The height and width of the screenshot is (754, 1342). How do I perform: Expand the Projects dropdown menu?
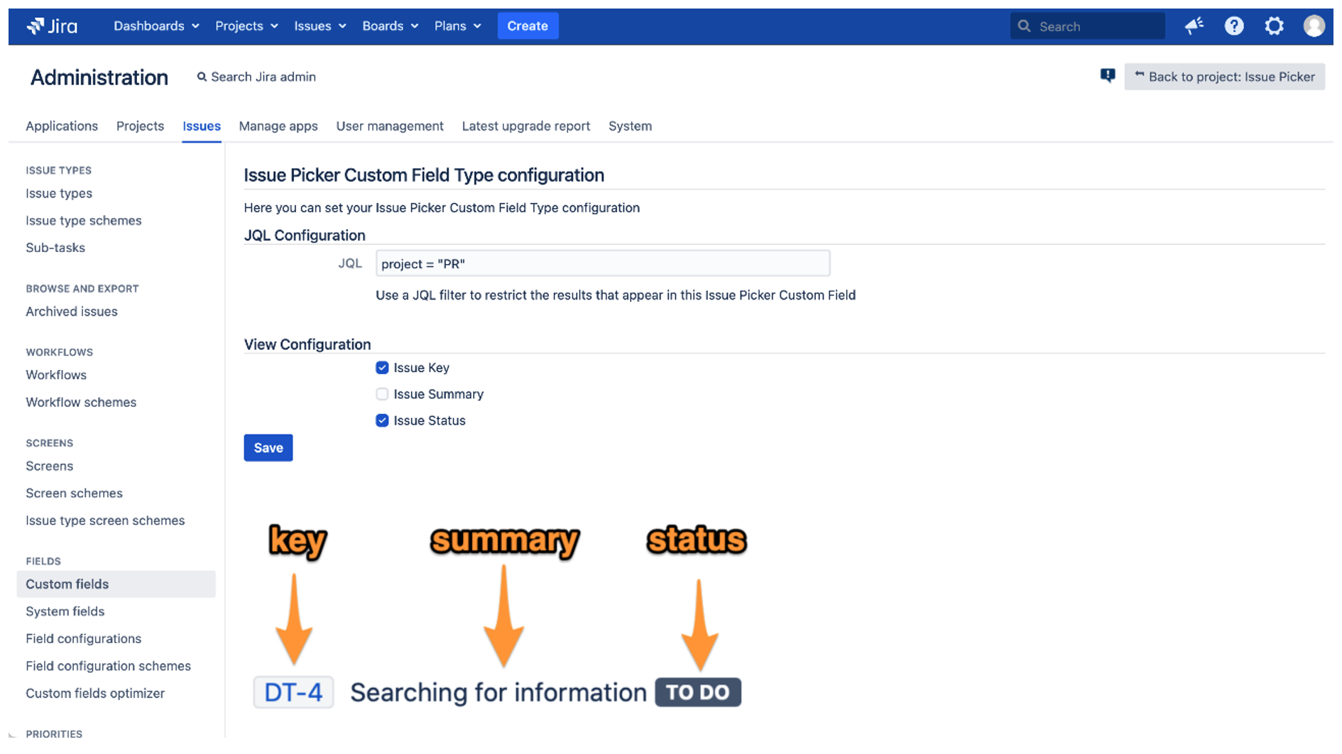pyautogui.click(x=246, y=26)
